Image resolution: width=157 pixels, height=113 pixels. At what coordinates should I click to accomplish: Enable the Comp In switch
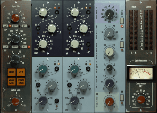coord(122,21)
